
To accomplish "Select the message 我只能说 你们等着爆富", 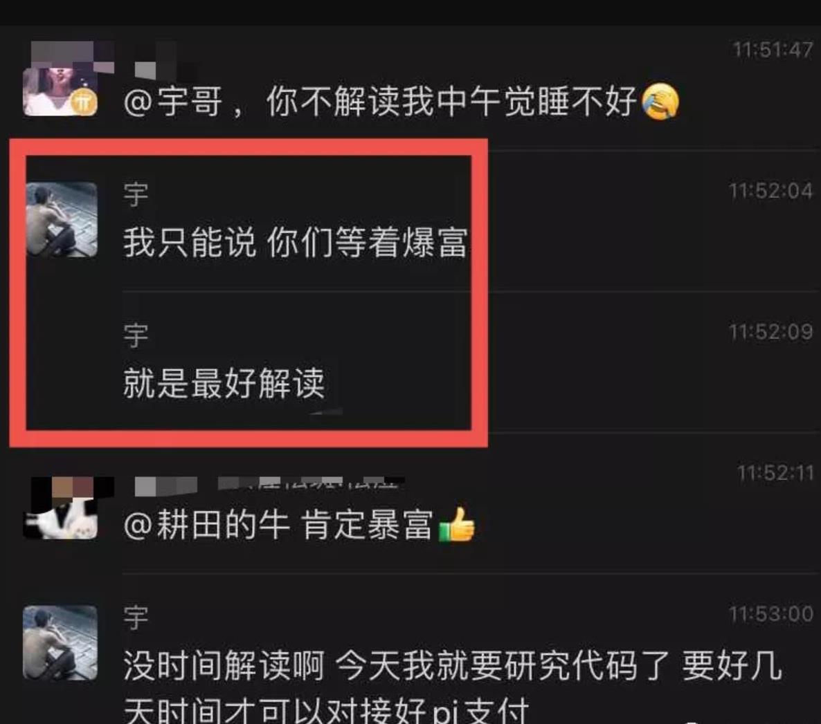I will click(295, 242).
